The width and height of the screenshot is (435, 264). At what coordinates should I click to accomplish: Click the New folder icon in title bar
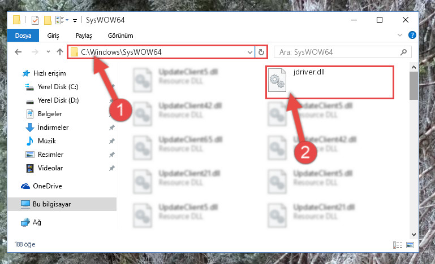coord(48,20)
